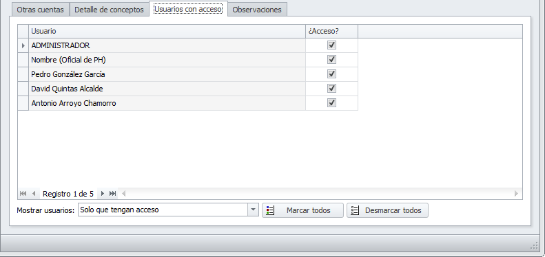The image size is (545, 257).
Task: Sort by the Usuario column header
Action: pyautogui.click(x=167, y=31)
